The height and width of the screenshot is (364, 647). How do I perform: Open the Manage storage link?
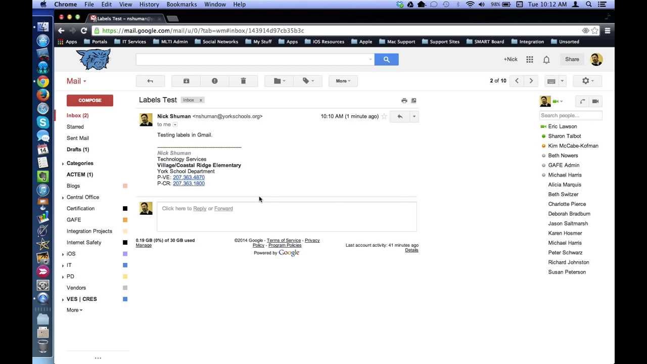[x=144, y=245]
